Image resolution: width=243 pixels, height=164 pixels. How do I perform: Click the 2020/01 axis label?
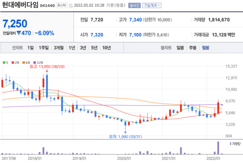[x=124, y=159]
